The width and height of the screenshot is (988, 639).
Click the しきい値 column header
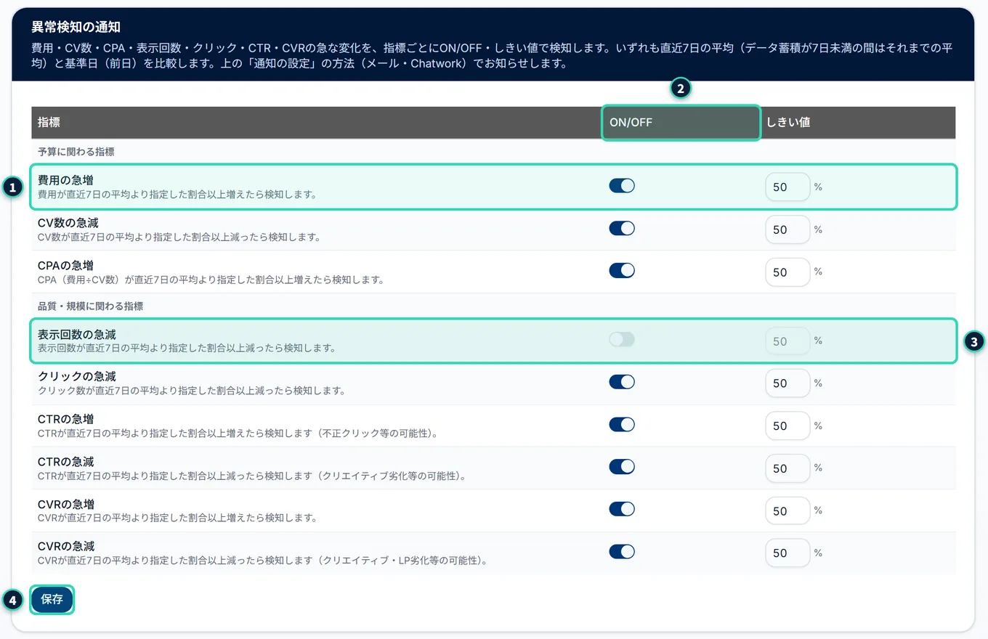(x=857, y=123)
